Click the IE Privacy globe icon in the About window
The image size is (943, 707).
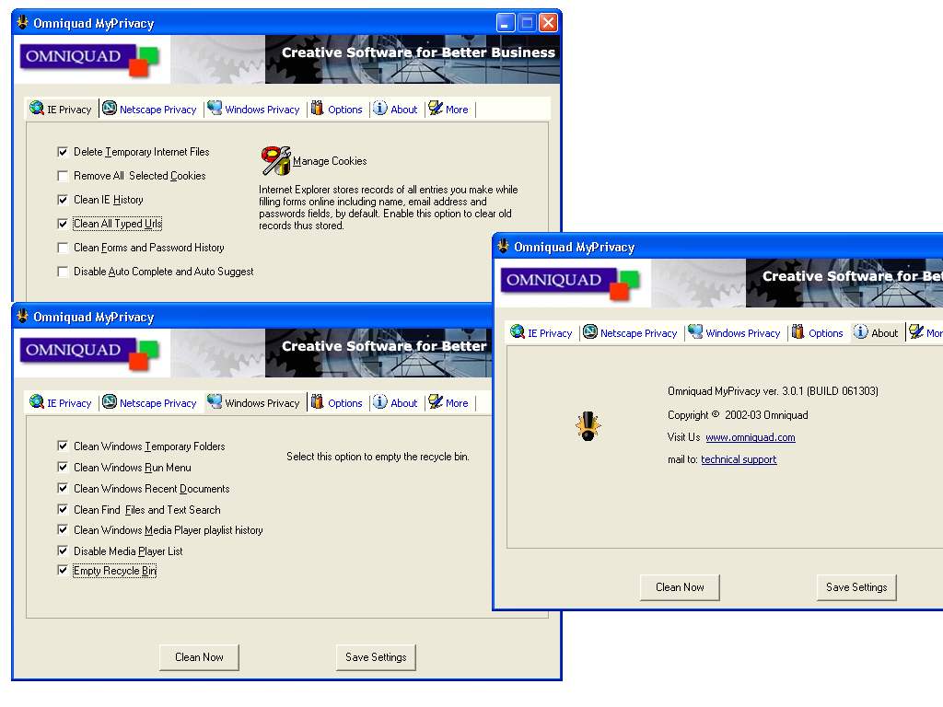518,331
